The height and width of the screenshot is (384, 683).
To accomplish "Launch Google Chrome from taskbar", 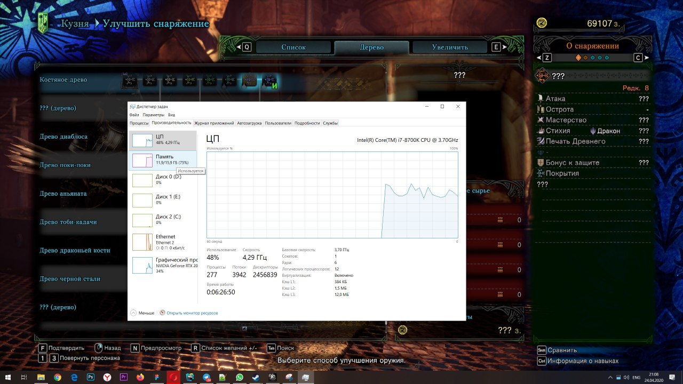I will pos(58,377).
